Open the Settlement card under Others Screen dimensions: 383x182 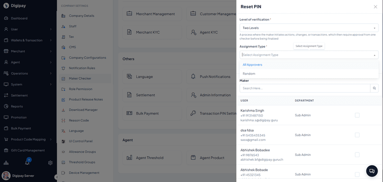[152, 95]
